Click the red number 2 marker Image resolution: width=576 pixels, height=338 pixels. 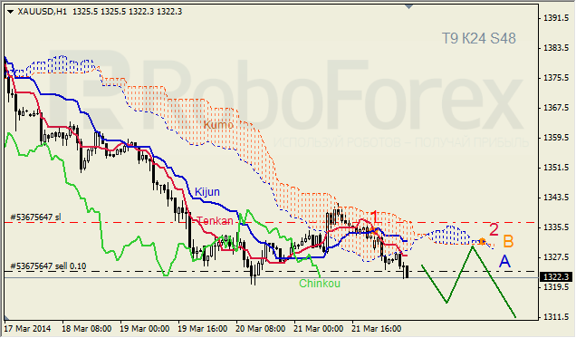click(494, 230)
